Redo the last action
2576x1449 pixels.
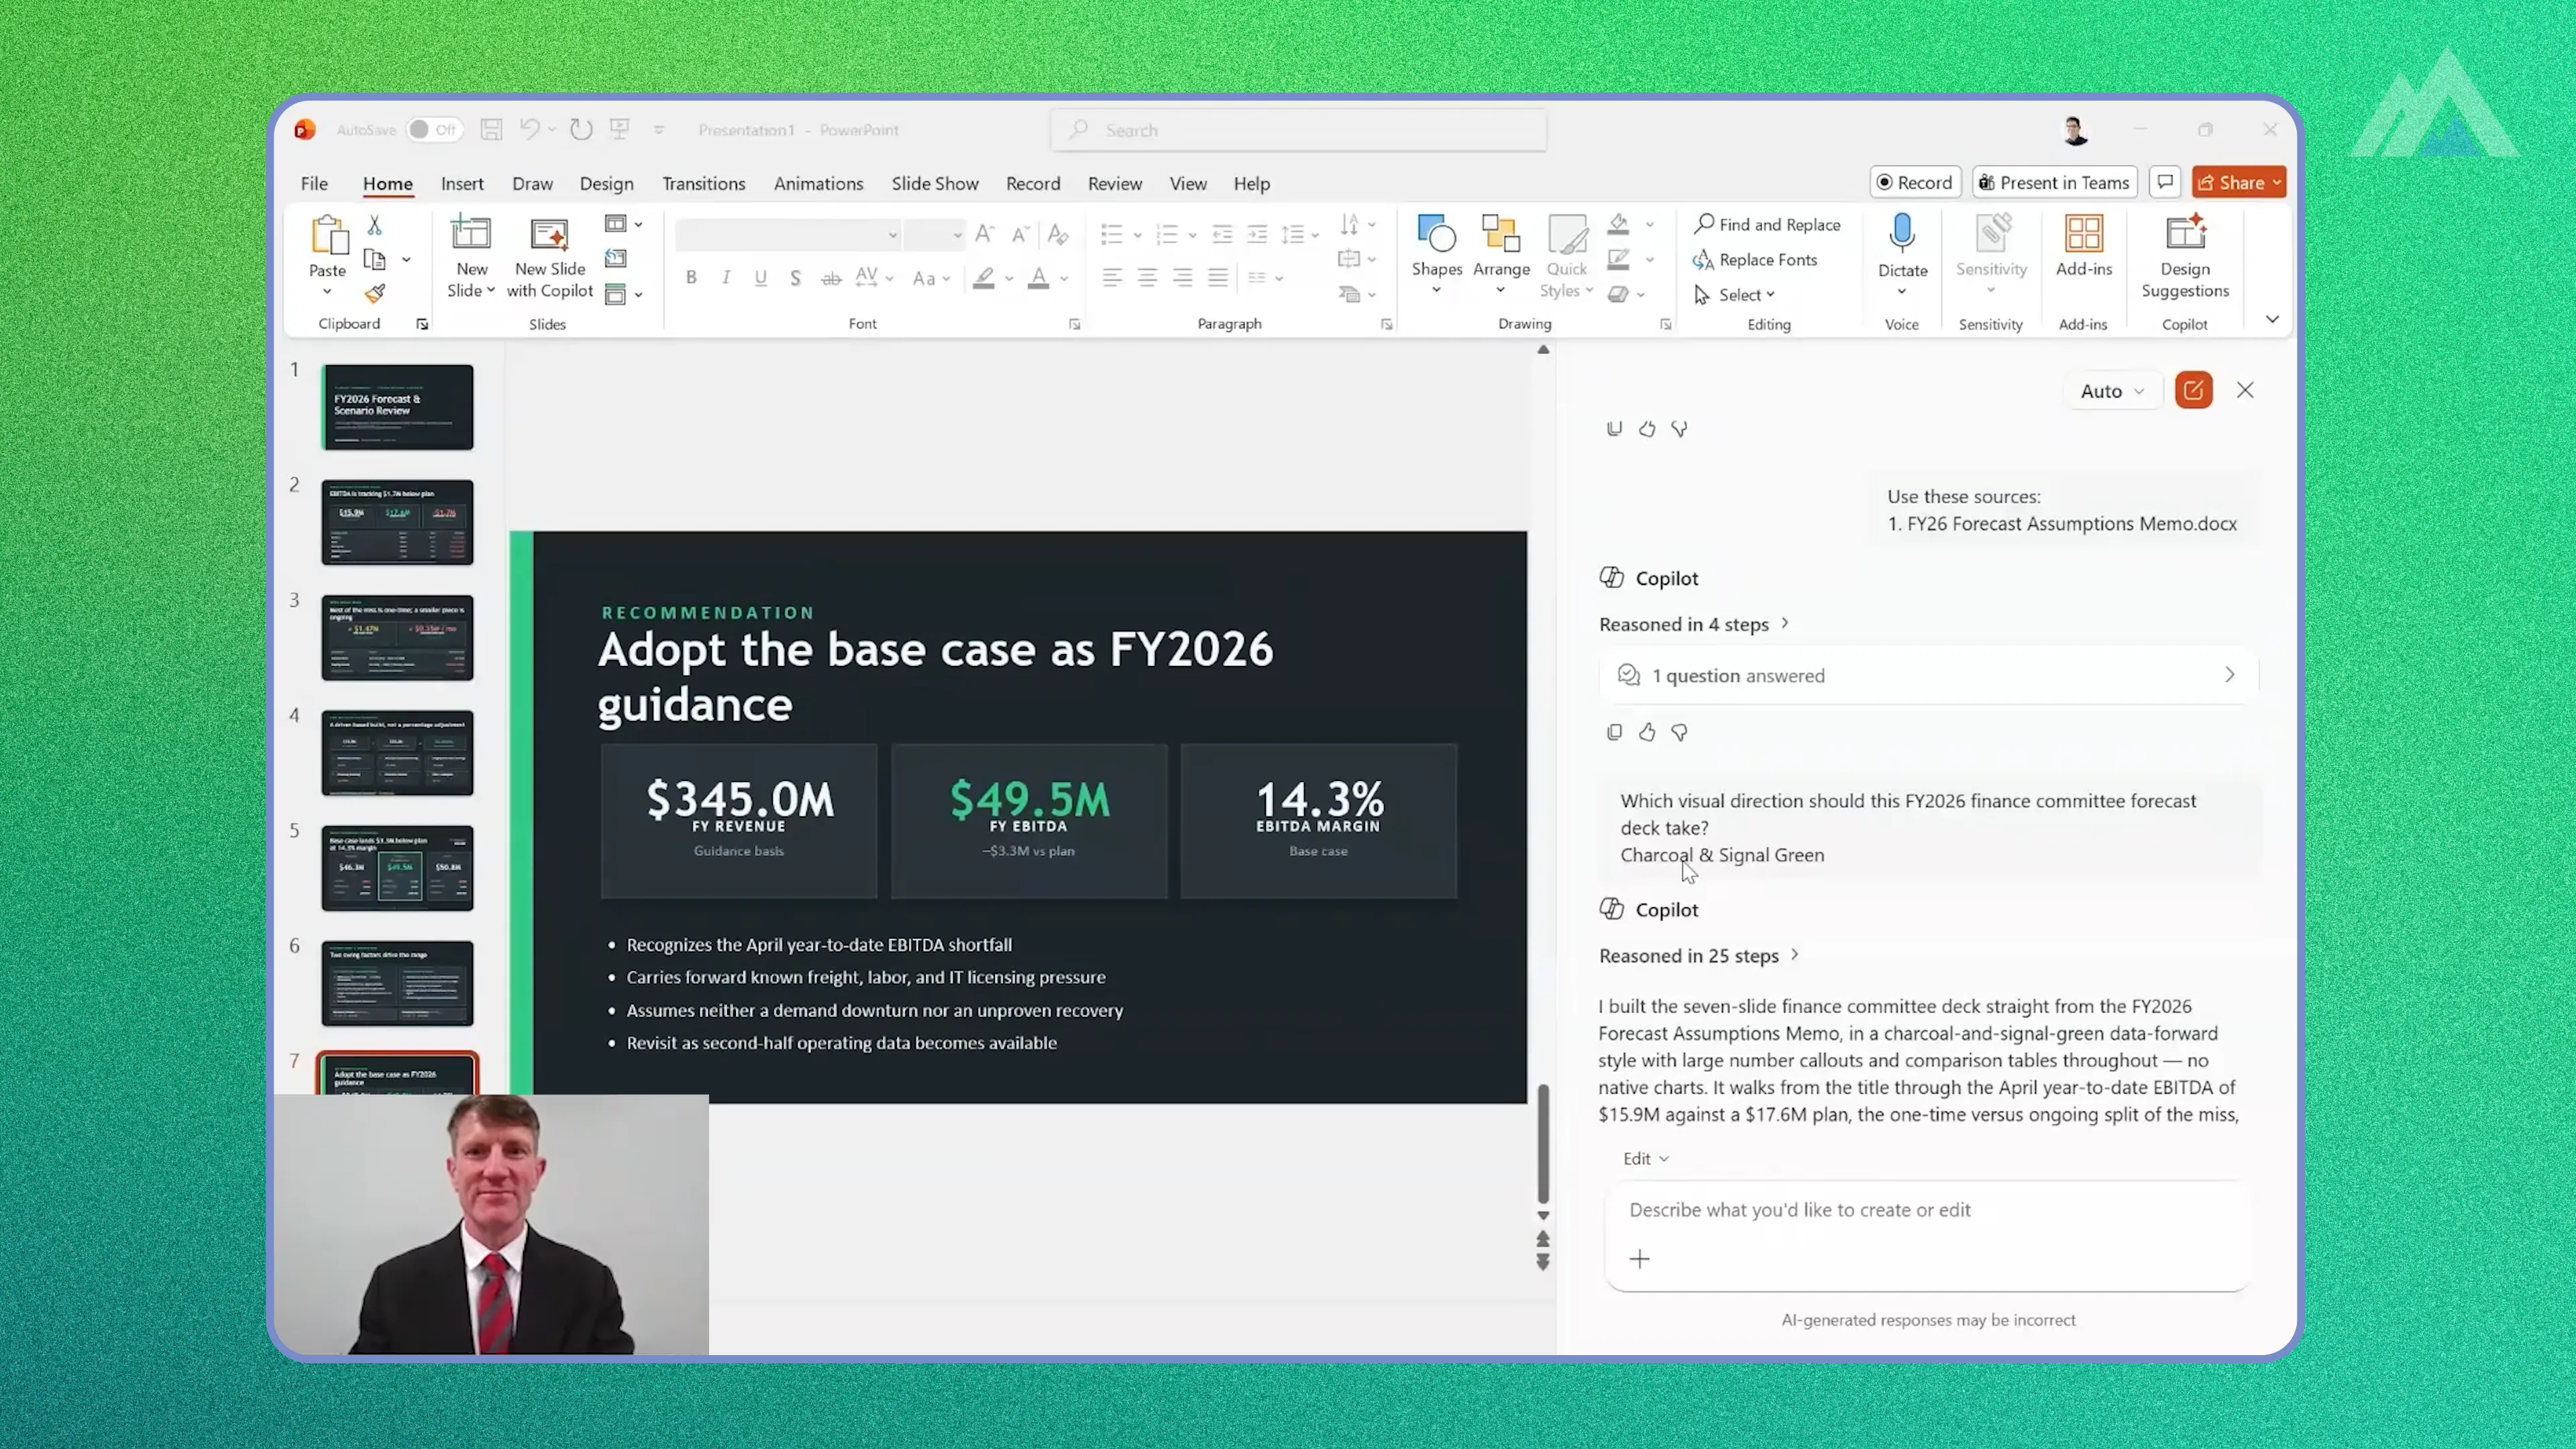point(581,130)
